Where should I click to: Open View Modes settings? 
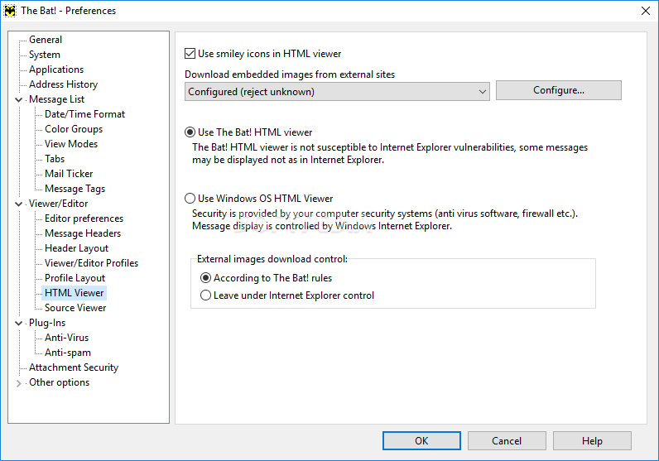click(71, 144)
